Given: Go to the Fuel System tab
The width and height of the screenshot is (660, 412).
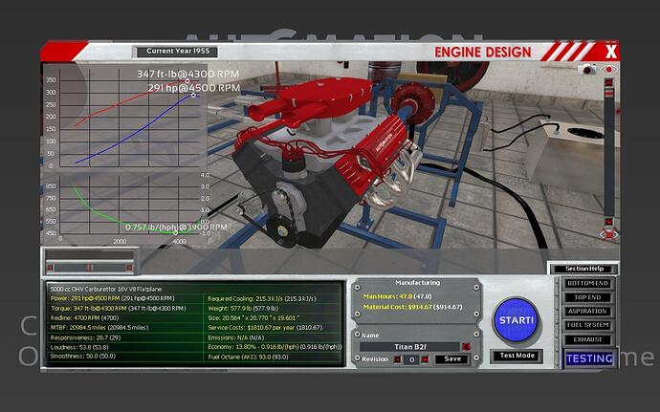Looking at the screenshot, I should (x=587, y=325).
